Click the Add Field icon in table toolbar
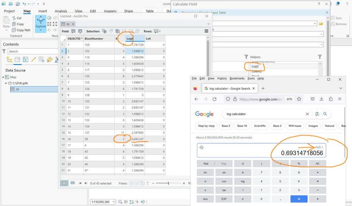Screen dimensions: 352x206 (73, 31)
